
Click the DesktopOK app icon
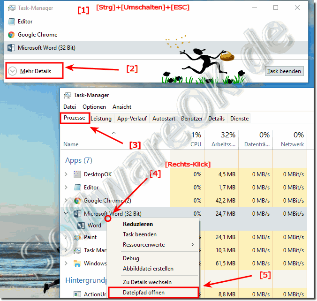coord(77,174)
